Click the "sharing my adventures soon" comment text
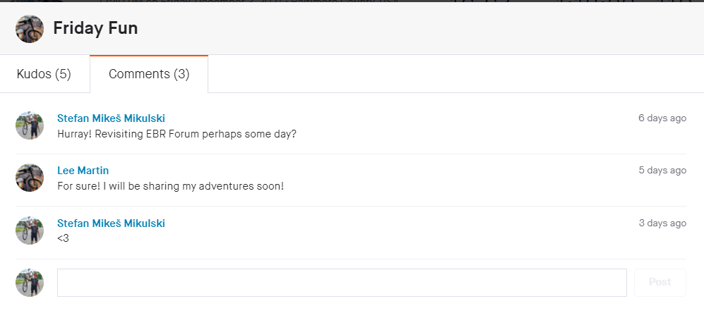Screen dimensions: 704x313 coord(170,186)
